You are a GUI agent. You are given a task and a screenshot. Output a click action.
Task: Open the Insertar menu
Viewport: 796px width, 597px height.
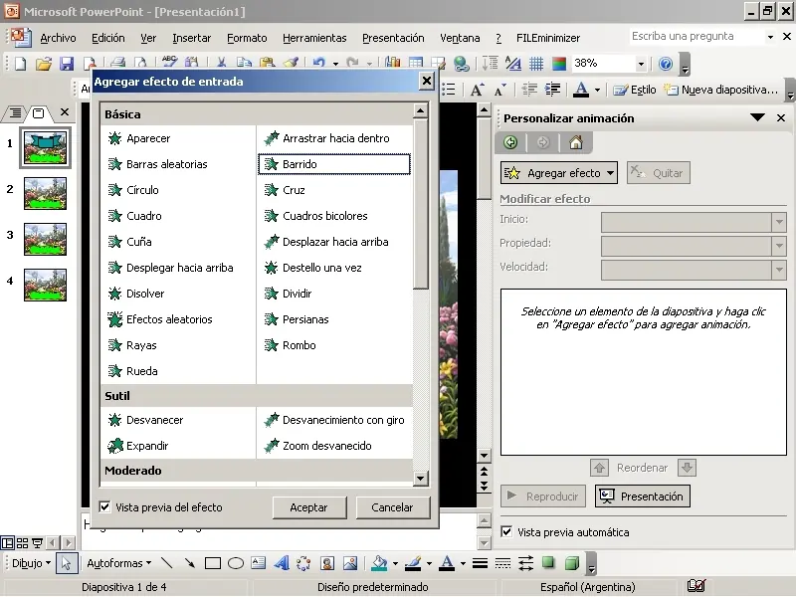click(x=191, y=38)
